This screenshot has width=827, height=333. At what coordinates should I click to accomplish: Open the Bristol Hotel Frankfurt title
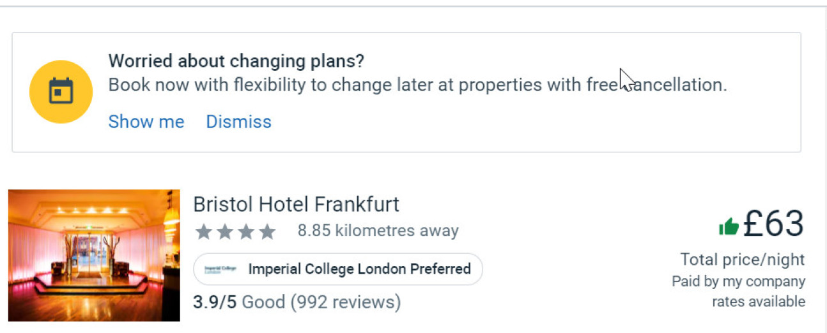[x=296, y=204]
